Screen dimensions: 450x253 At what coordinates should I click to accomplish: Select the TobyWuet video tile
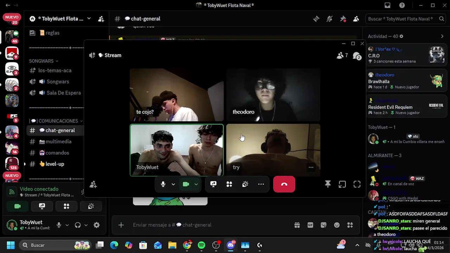176,150
